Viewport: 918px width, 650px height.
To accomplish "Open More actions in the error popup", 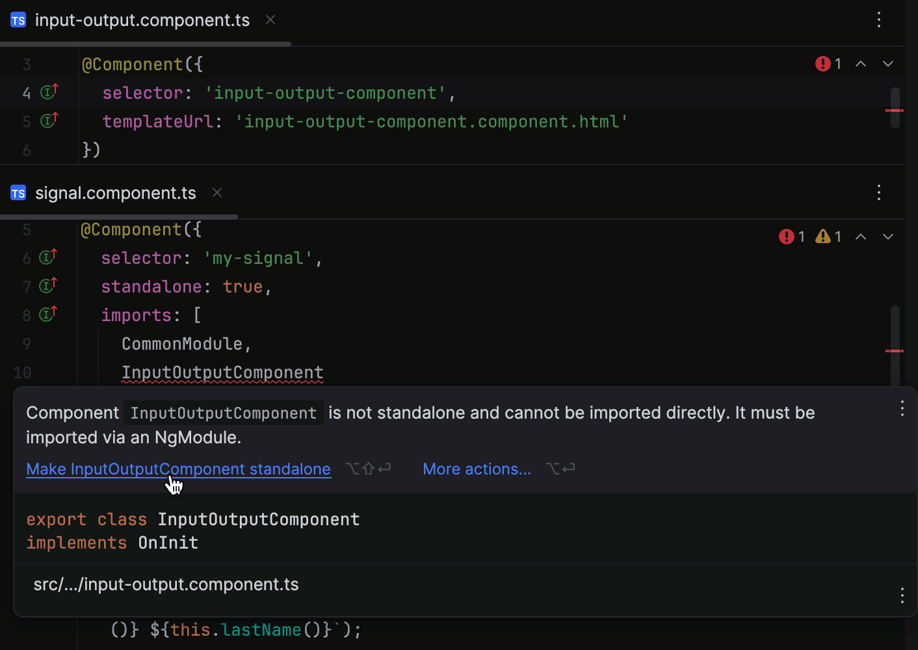I will click(x=477, y=469).
